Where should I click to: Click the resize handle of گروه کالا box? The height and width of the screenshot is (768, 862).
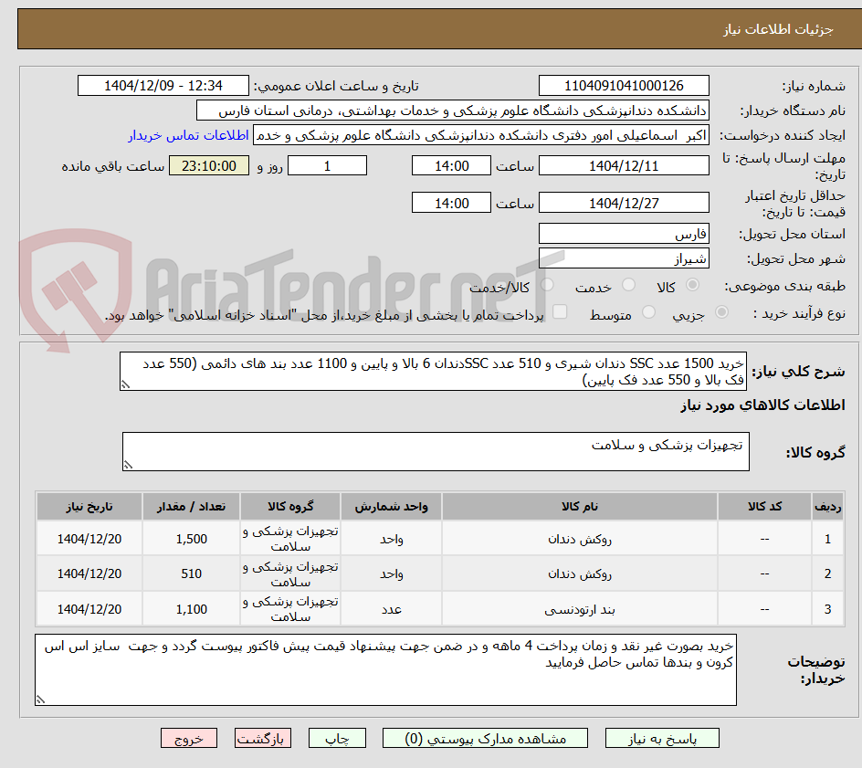click(x=128, y=465)
